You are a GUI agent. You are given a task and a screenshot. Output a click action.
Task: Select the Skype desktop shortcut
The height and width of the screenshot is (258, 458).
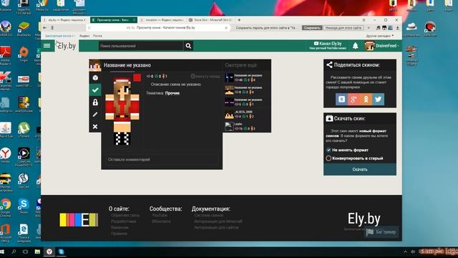(24, 206)
